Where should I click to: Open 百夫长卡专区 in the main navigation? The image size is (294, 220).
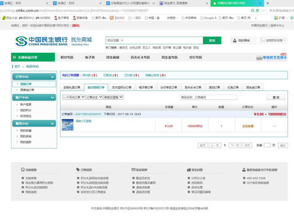tap(141, 57)
